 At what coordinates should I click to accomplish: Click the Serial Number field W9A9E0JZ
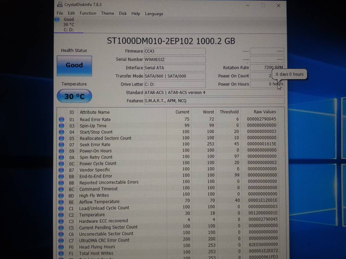[x=175, y=60]
